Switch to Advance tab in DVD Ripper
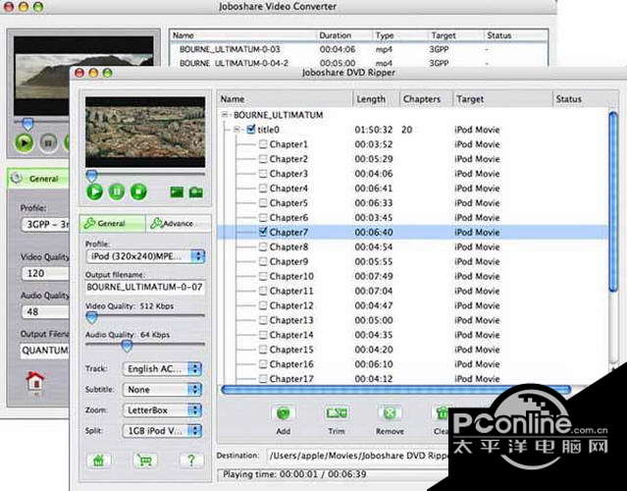Screen dimensions: 627x491 point(178,223)
